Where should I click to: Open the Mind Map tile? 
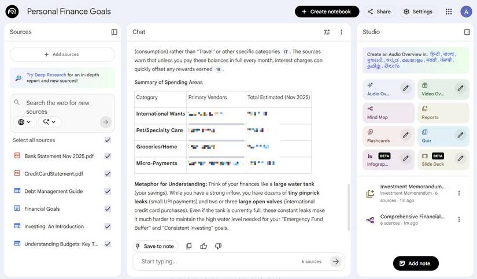coord(389,113)
